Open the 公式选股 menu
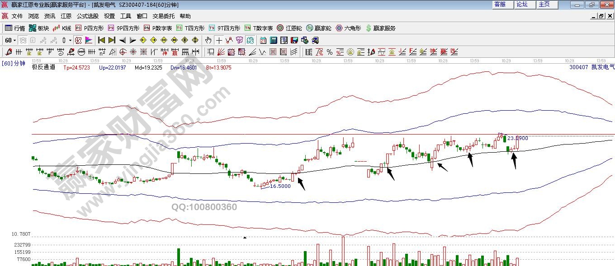The width and height of the screenshot is (615, 266). point(87,16)
